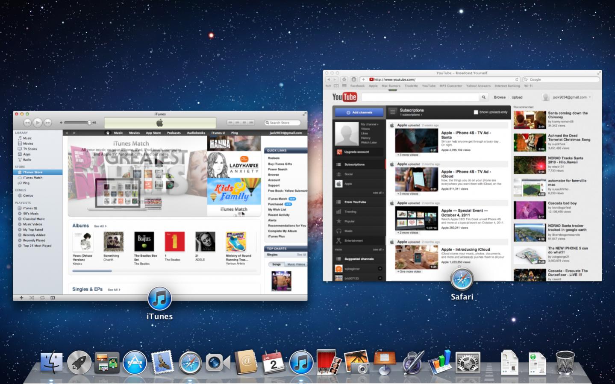
Task: Open the Podcasts tab in iTunes Store
Action: 174,133
